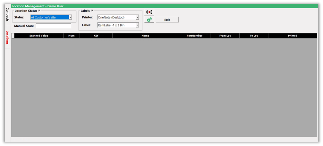Click the Scanned Value column header

click(x=39, y=36)
